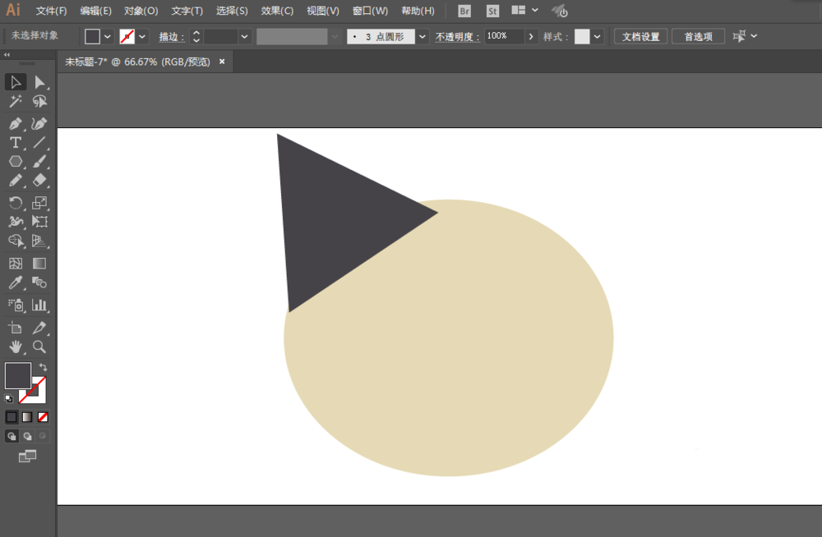
Task: Swap fill and stroke colors
Action: [43, 367]
